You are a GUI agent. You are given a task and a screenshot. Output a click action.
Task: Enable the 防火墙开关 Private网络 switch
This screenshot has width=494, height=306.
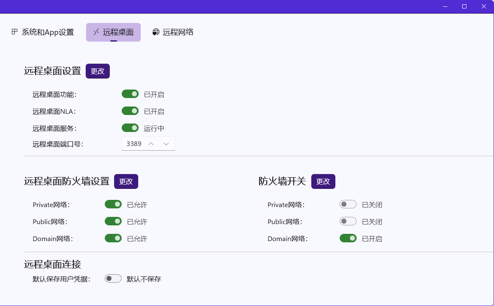pyautogui.click(x=348, y=205)
